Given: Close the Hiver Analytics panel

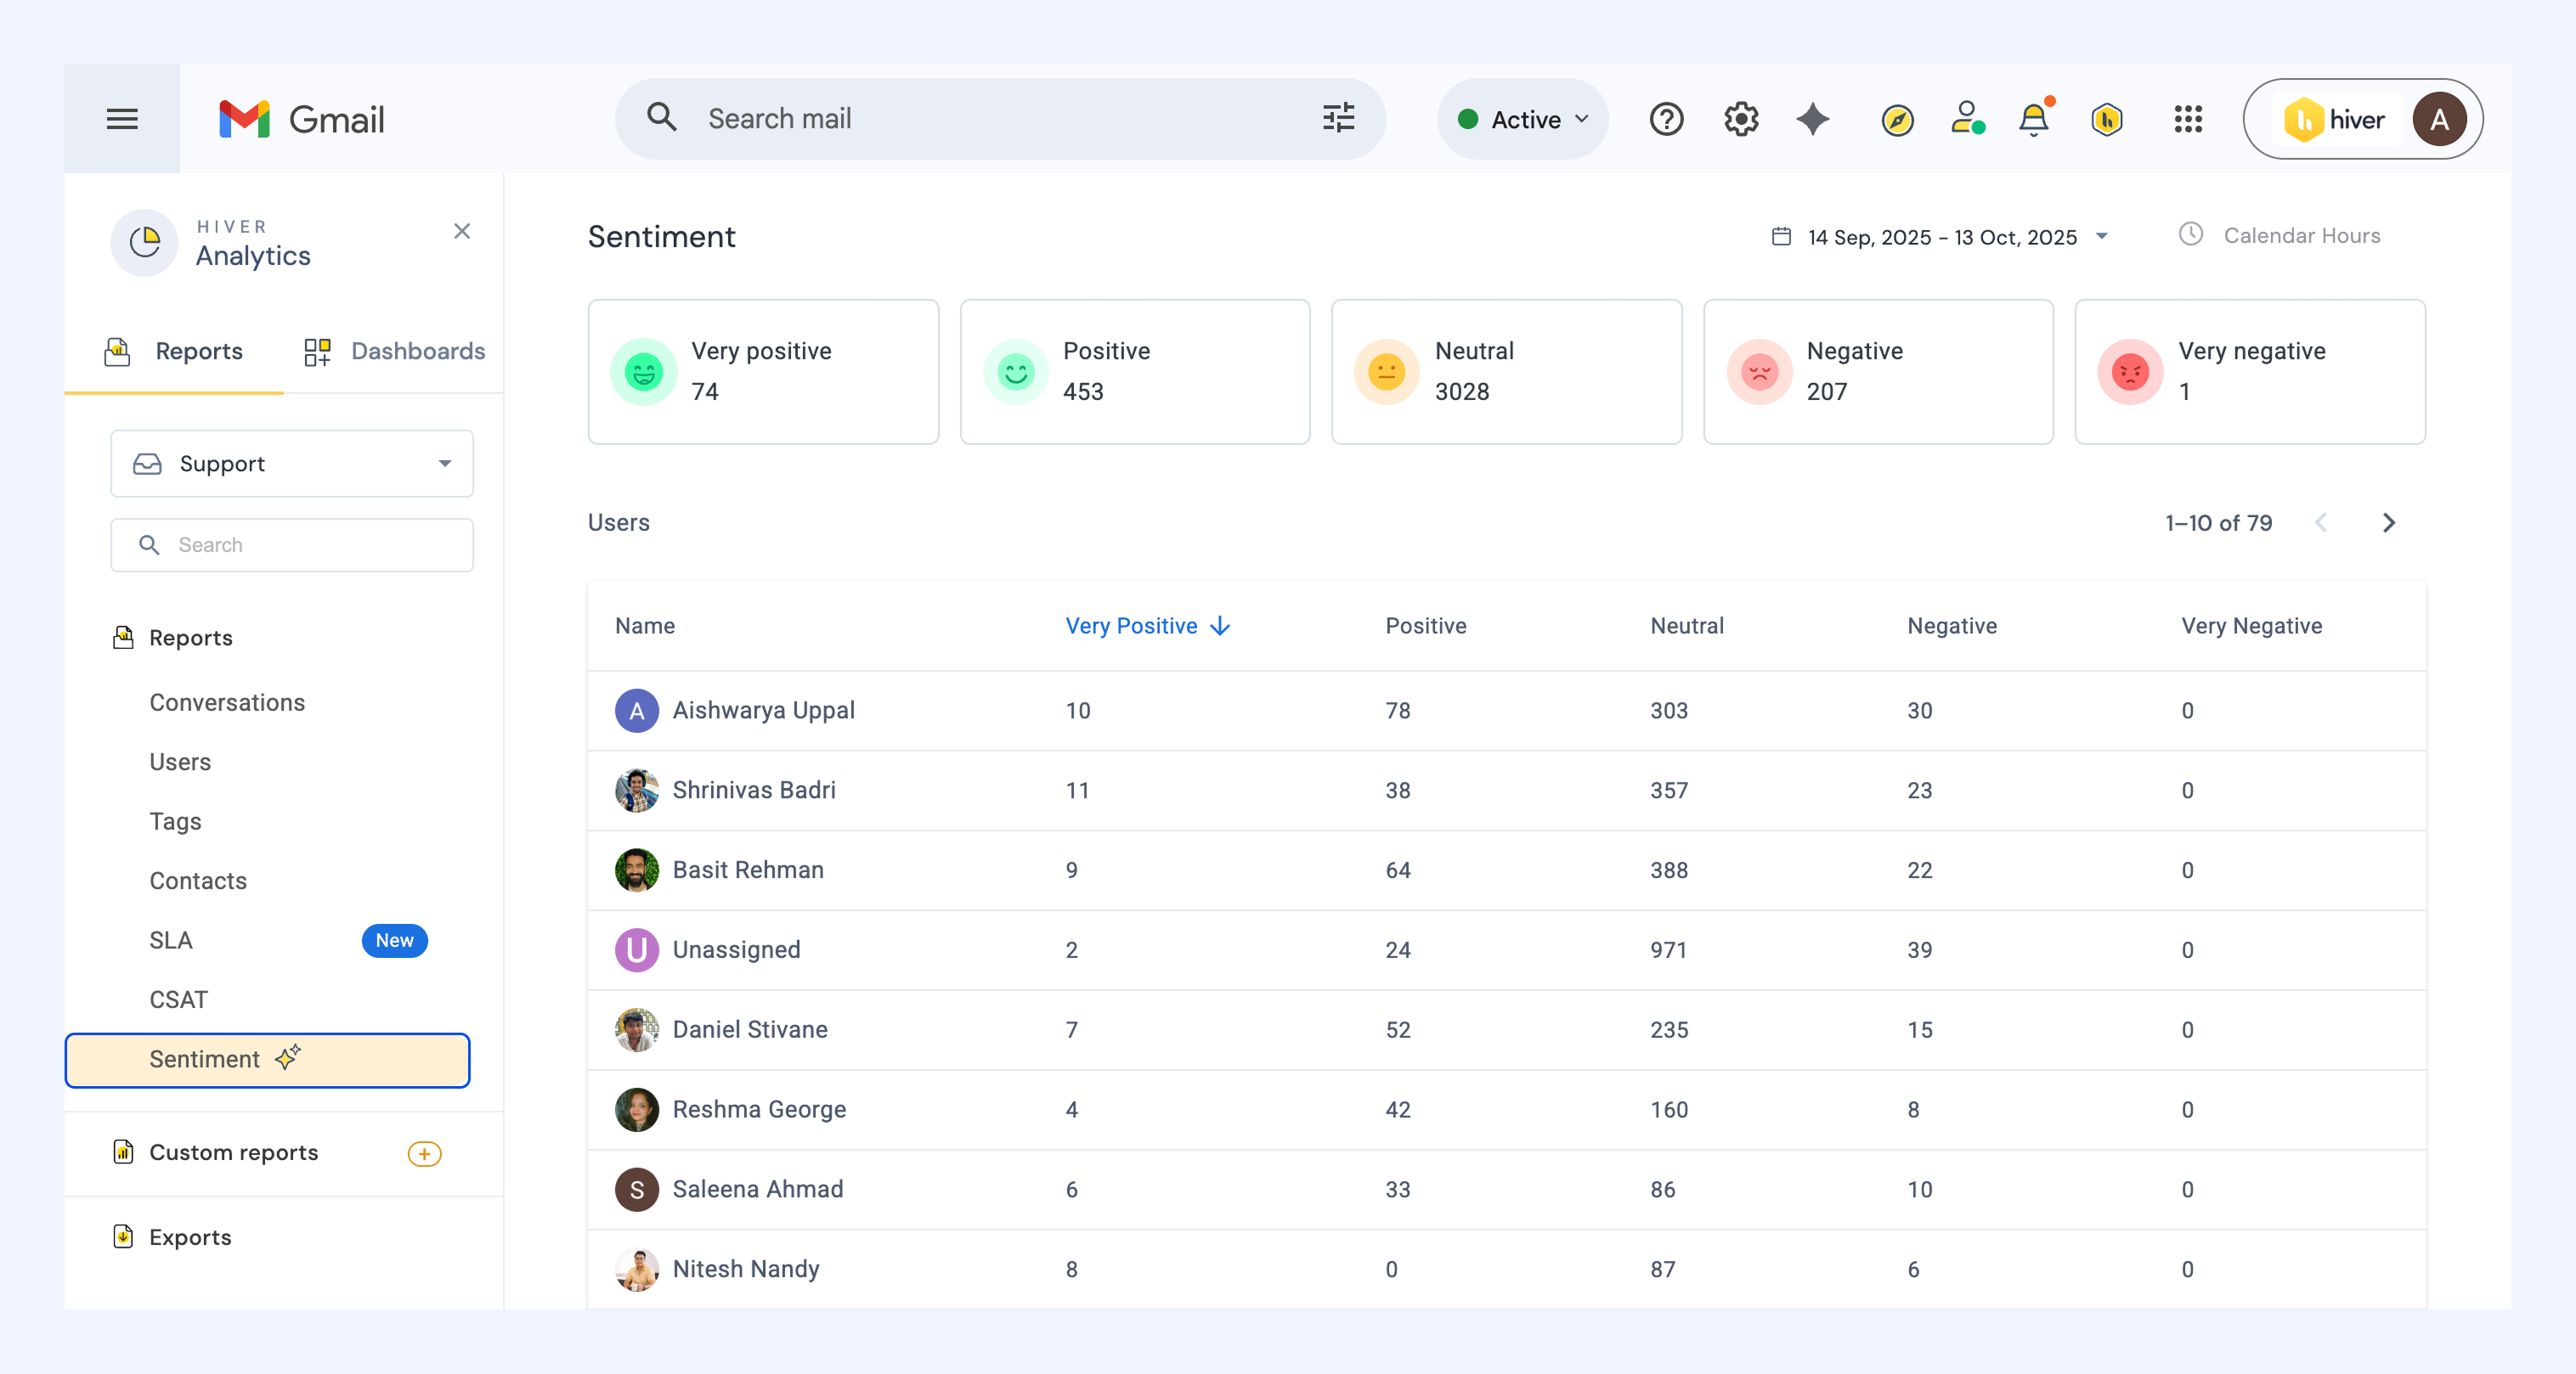Looking at the screenshot, I should (x=462, y=231).
